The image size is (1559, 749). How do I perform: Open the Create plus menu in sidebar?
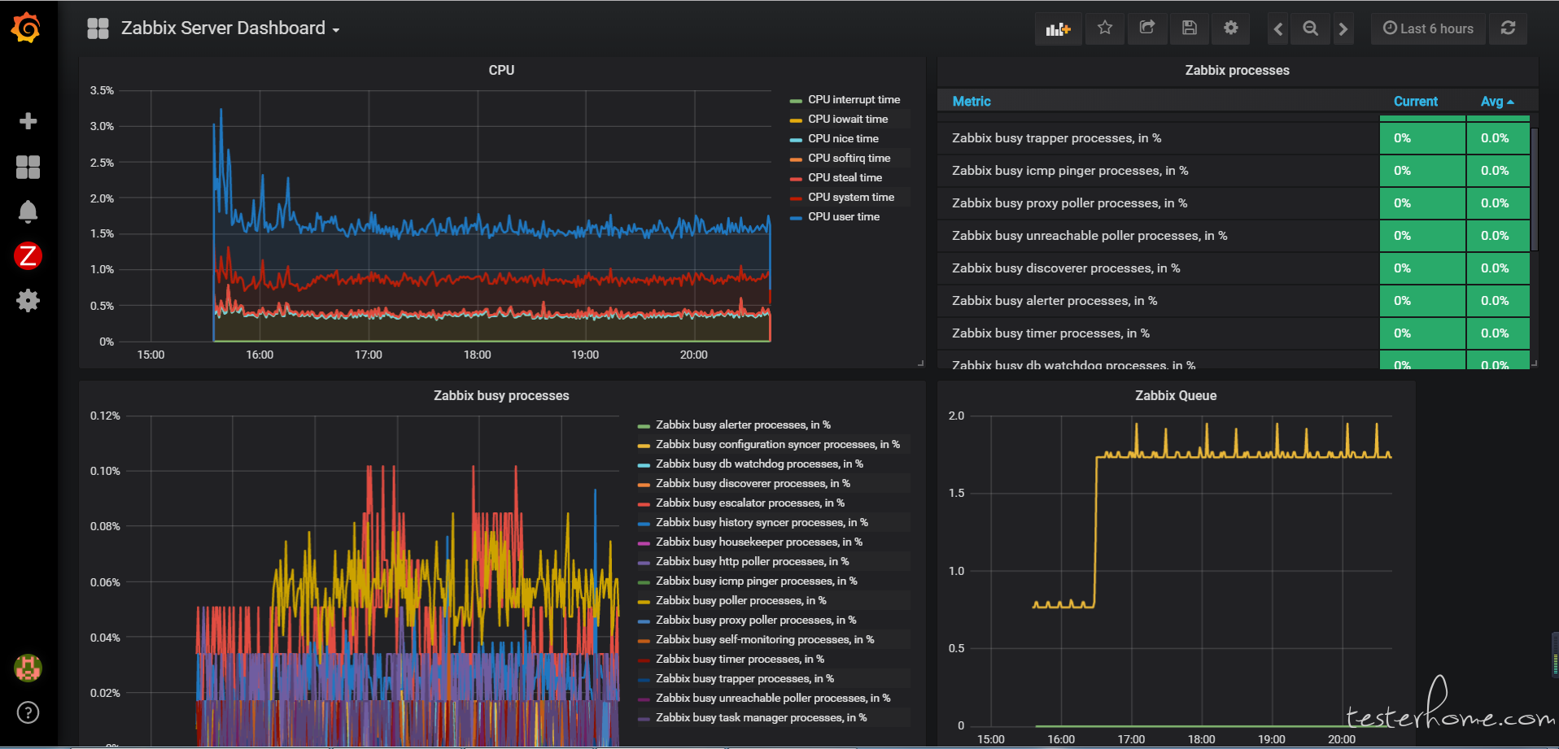[x=28, y=121]
